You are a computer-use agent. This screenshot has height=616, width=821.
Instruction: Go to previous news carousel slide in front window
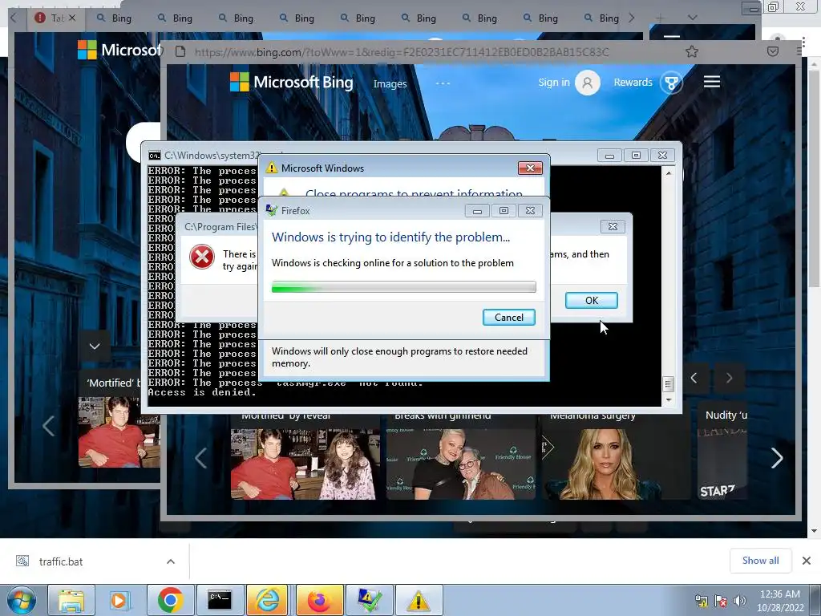pyautogui.click(x=200, y=458)
